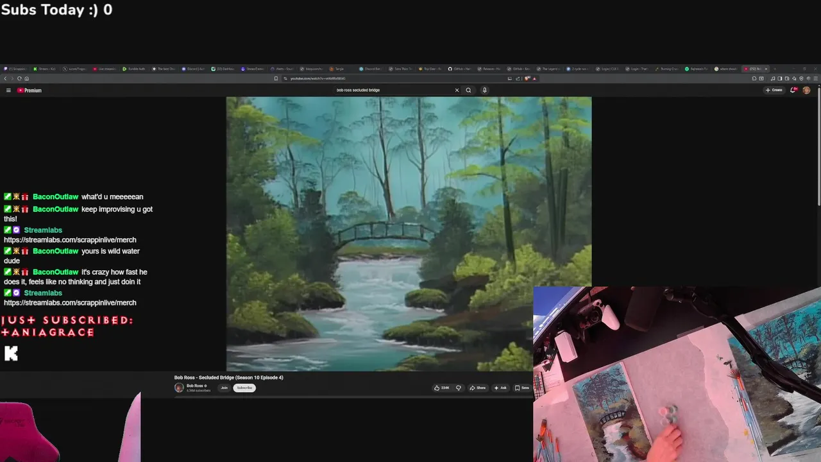Click the Join channel membership button
Screen dimensions: 821x462
point(224,388)
